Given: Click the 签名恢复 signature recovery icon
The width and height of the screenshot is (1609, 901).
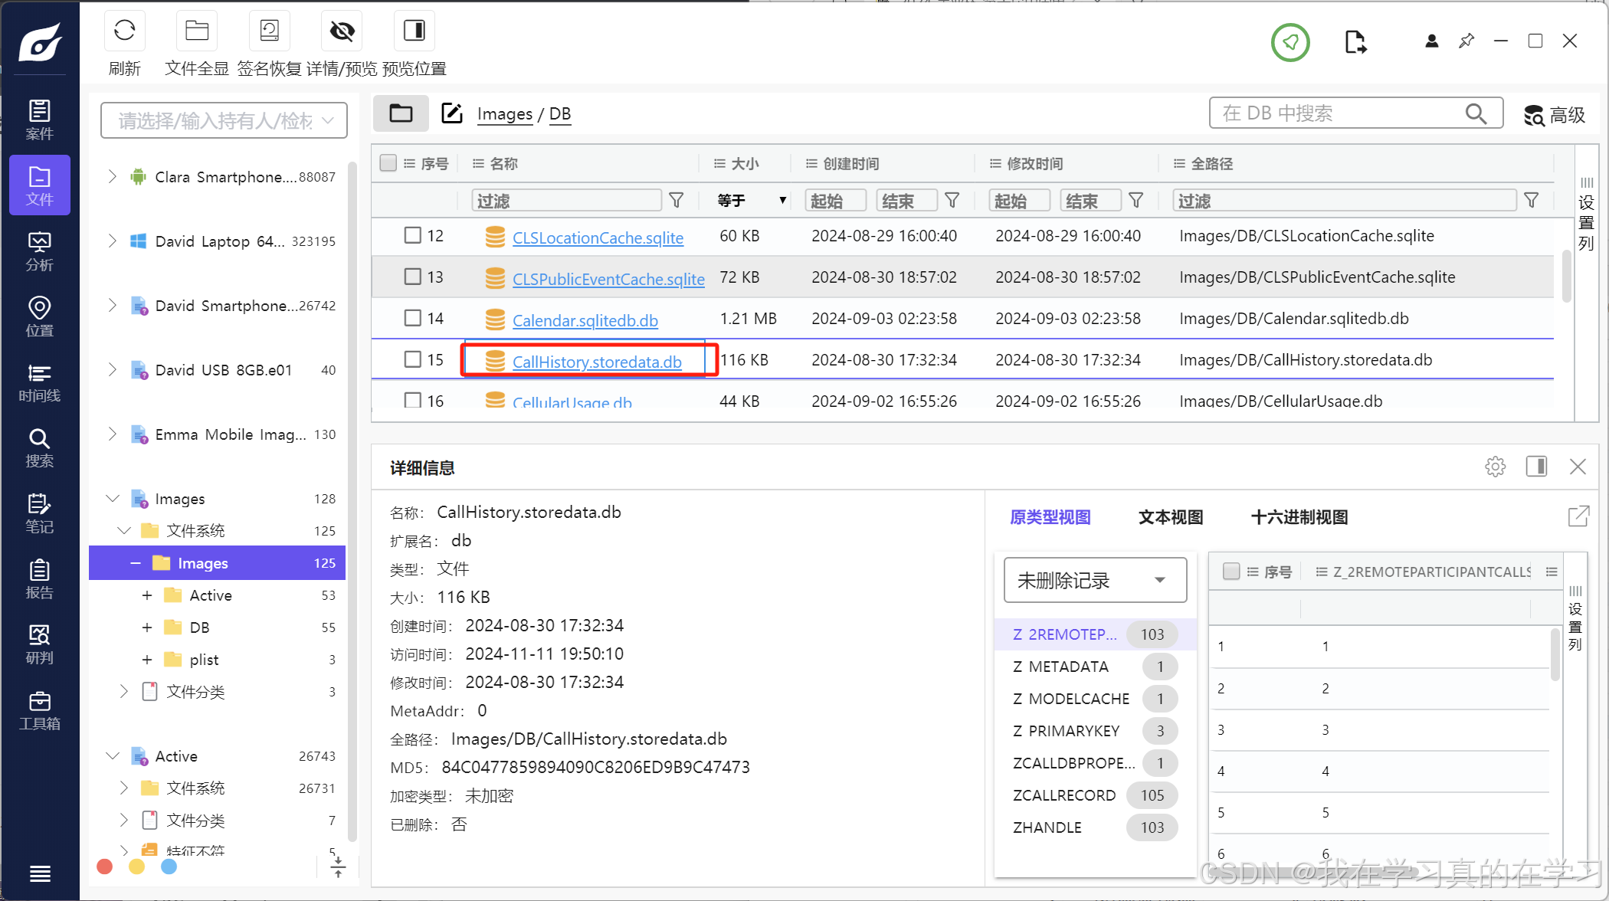Looking at the screenshot, I should coord(269,31).
